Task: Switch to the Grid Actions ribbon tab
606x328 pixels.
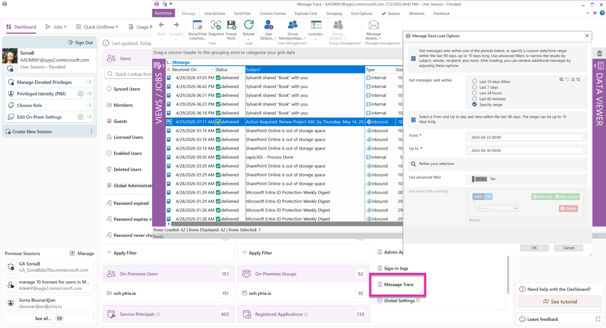Action: click(x=215, y=14)
